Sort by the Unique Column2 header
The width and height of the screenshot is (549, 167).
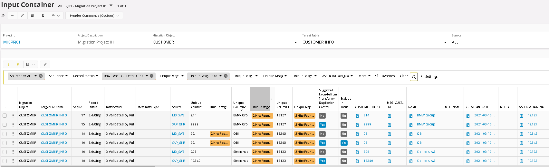(x=239, y=105)
